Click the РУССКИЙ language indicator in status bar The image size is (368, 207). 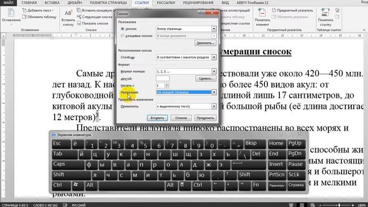(x=79, y=205)
